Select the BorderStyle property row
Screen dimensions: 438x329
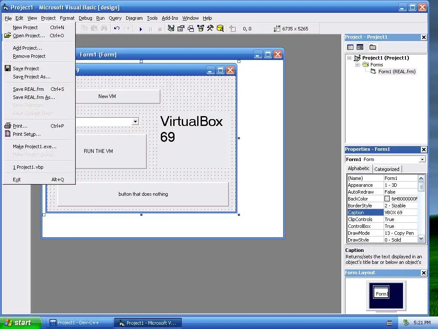(x=382, y=206)
